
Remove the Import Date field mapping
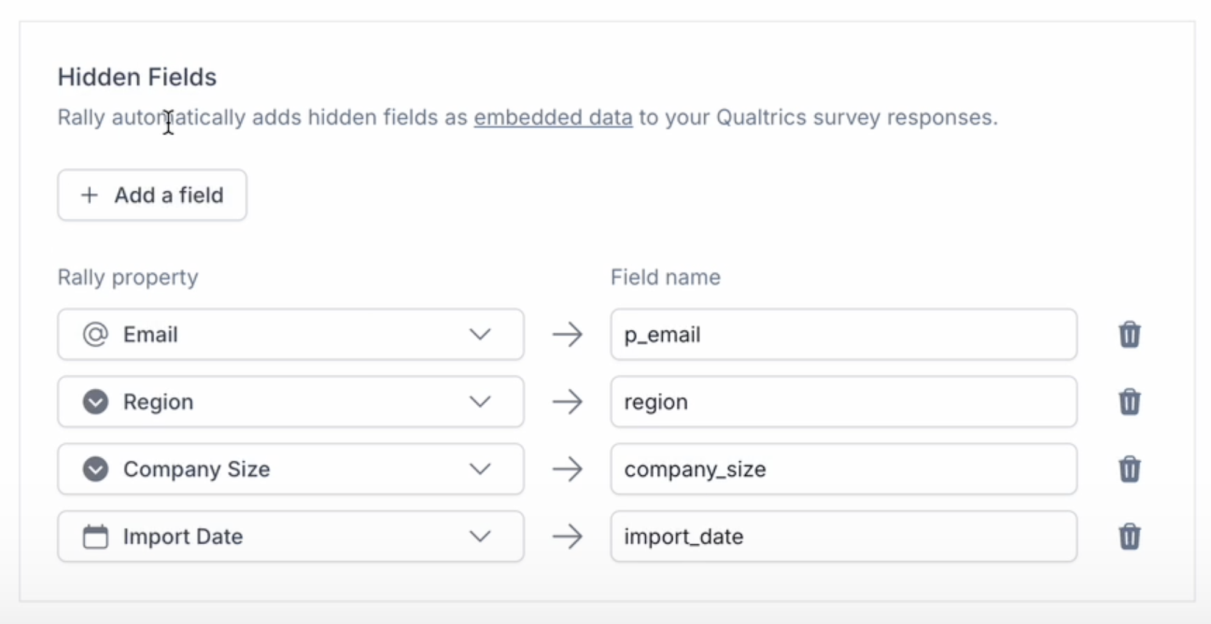pos(1129,537)
